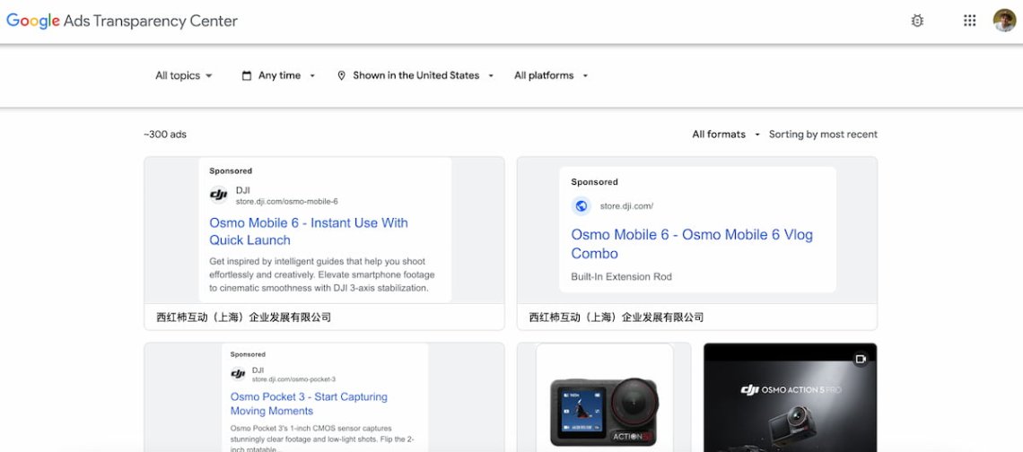
Task: Click the location pin icon
Action: pyautogui.click(x=341, y=75)
